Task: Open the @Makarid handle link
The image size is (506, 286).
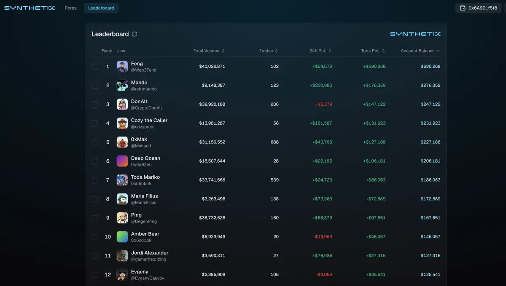Action: (141, 146)
